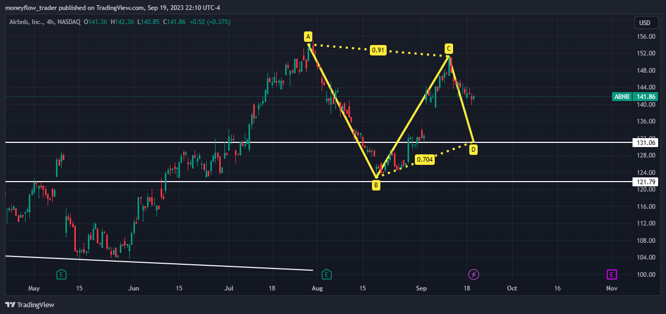
Task: Click the 156.00 price axis label
Action: [647, 37]
